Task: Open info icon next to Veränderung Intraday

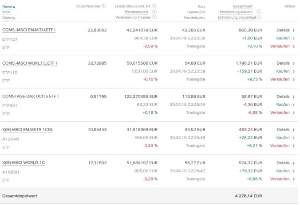Action: (x=154, y=17)
